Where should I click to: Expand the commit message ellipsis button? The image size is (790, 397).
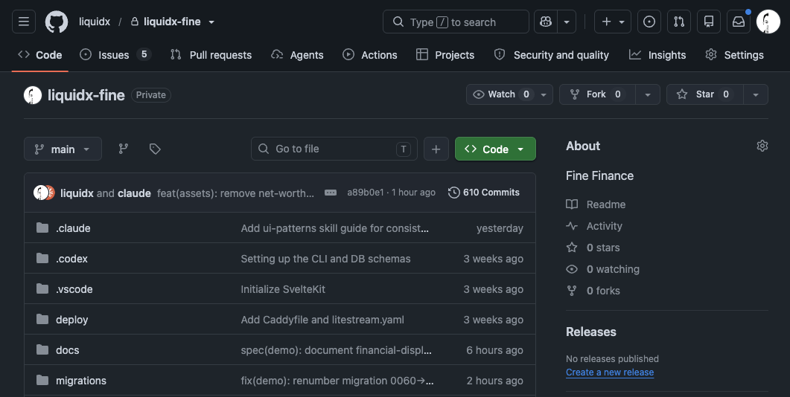click(x=331, y=193)
